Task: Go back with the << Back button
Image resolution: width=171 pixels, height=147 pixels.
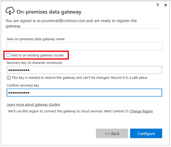Action: tap(112, 133)
